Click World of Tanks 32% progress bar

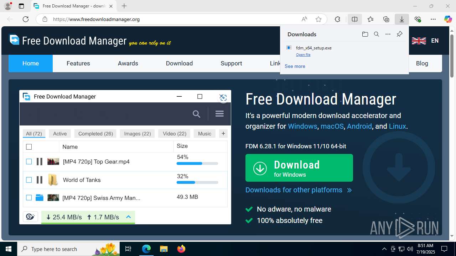click(197, 182)
